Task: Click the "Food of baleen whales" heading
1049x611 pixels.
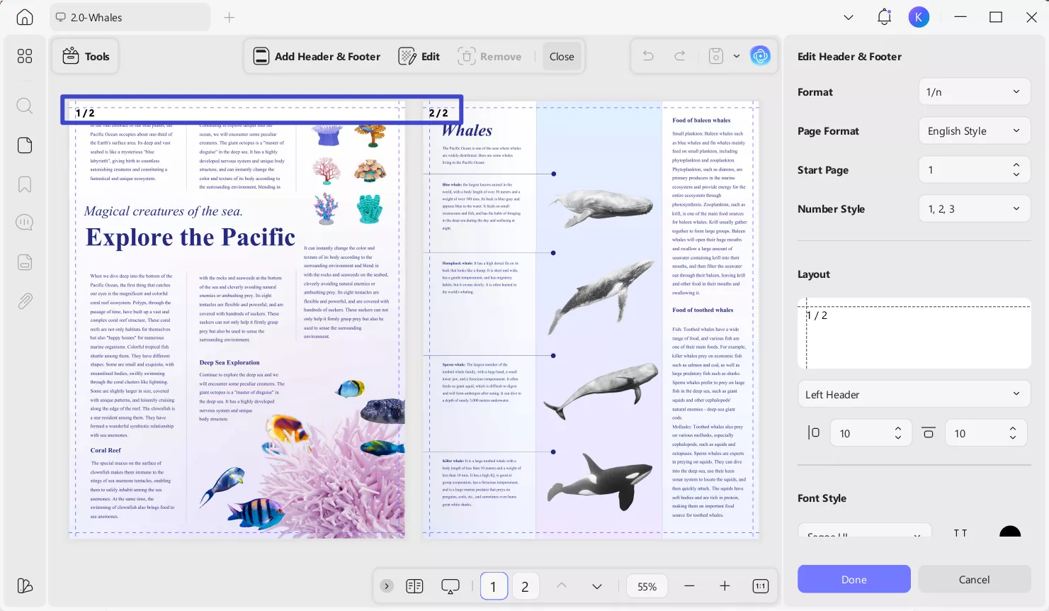Action: point(701,120)
